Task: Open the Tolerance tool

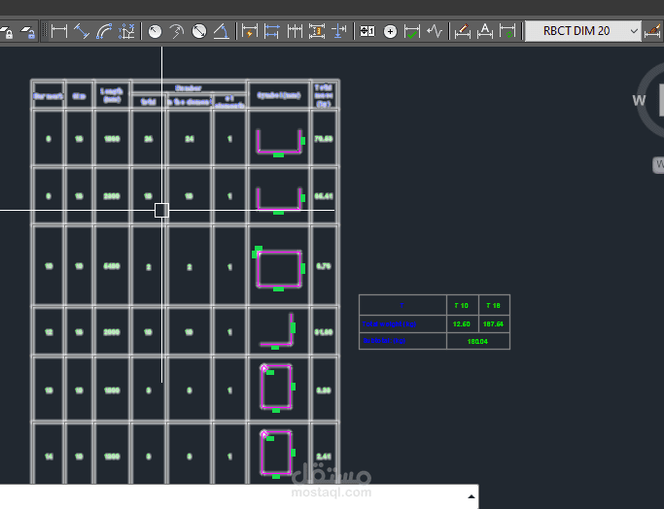Action: coord(367,31)
